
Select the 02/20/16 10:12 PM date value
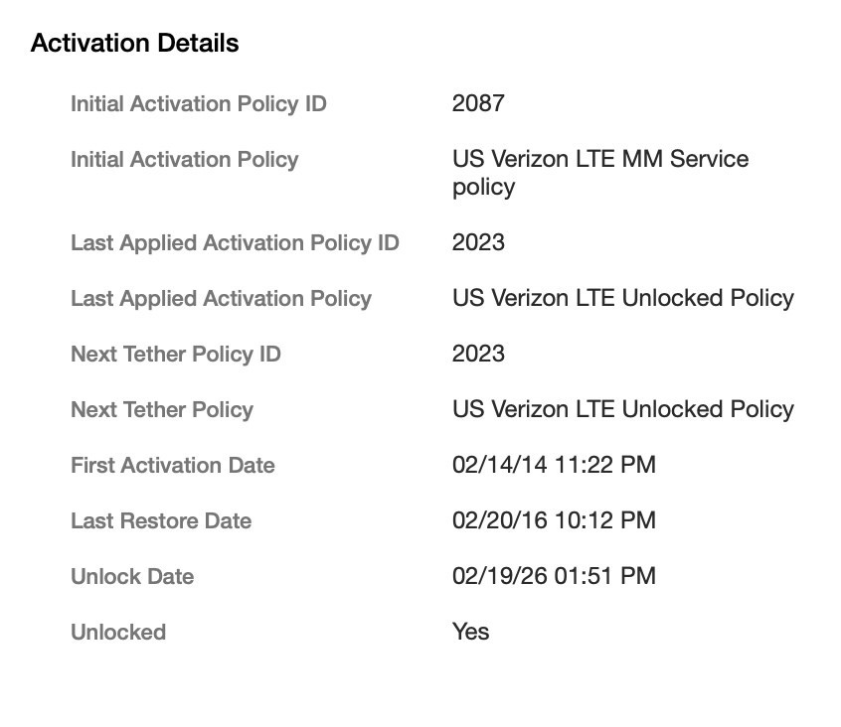click(x=554, y=521)
